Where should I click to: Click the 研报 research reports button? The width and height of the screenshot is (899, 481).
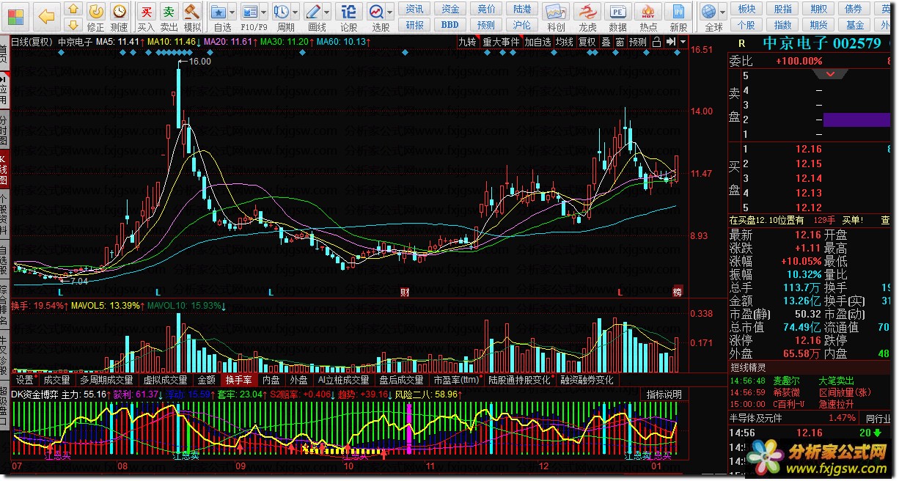click(415, 25)
